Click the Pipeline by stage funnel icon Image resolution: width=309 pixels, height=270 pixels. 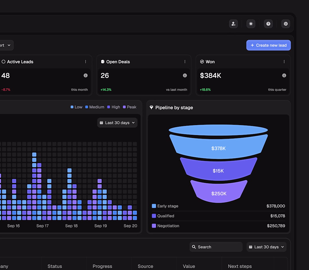point(151,107)
